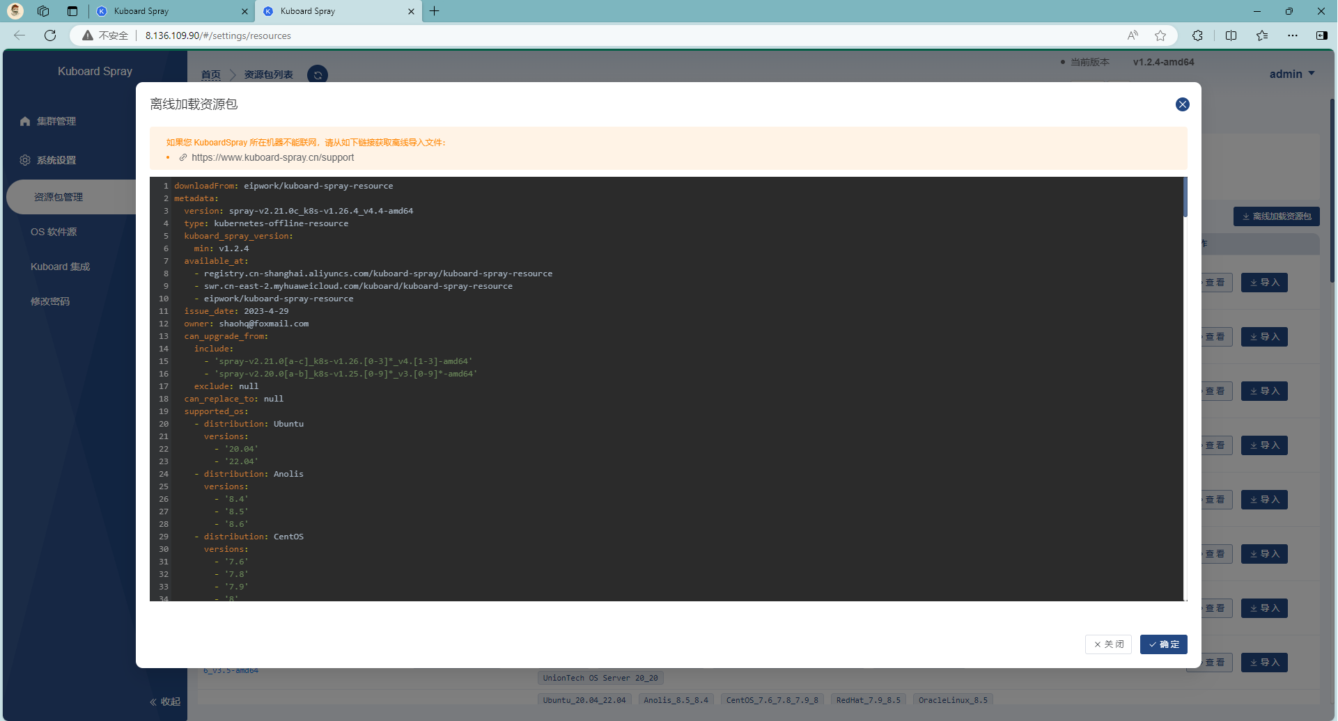Close the offline resource package dialog

point(1182,104)
